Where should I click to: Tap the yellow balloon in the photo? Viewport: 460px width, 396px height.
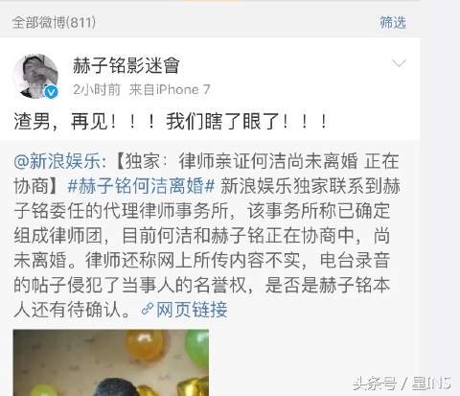pyautogui.click(x=146, y=345)
